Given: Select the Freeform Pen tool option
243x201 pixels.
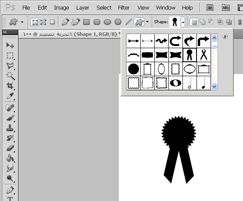Looking at the screenshot, I should (x=75, y=22).
